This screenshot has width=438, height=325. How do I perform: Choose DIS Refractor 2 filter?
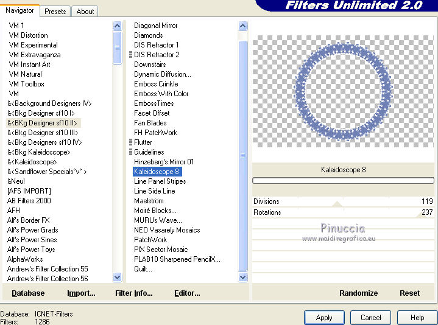[x=157, y=55]
